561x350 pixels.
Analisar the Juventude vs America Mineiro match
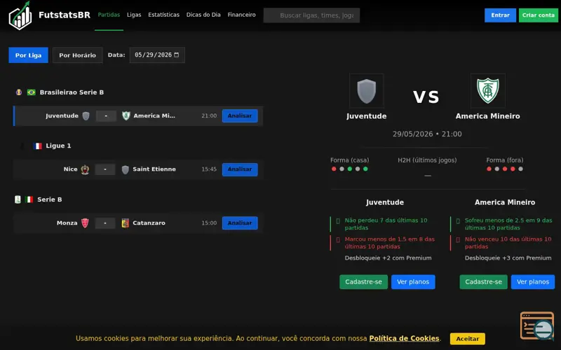(x=240, y=115)
